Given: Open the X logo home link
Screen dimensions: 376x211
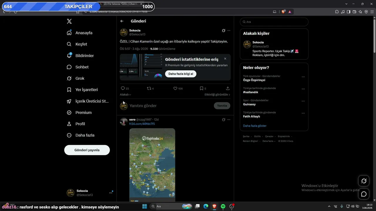Looking at the screenshot, I should (x=69, y=21).
